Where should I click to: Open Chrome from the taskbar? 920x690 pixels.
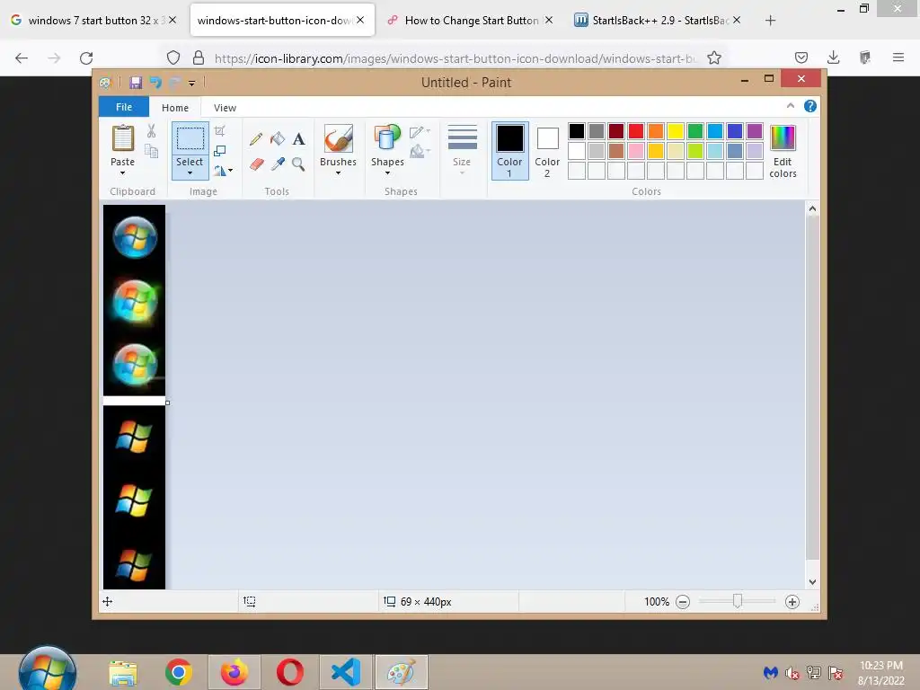pyautogui.click(x=179, y=672)
